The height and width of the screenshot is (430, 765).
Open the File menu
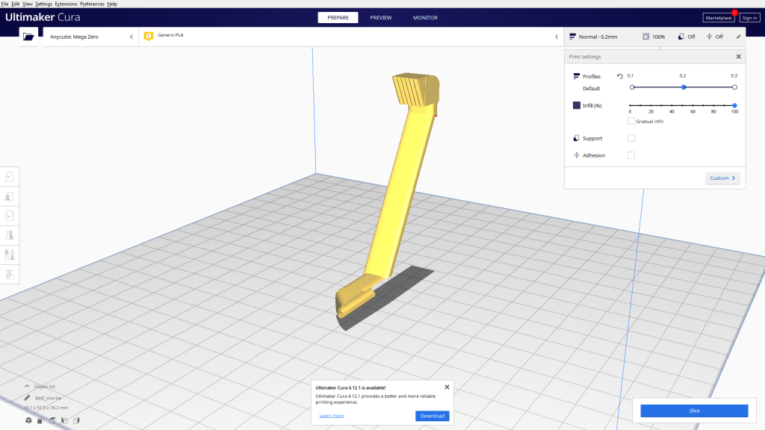[5, 4]
